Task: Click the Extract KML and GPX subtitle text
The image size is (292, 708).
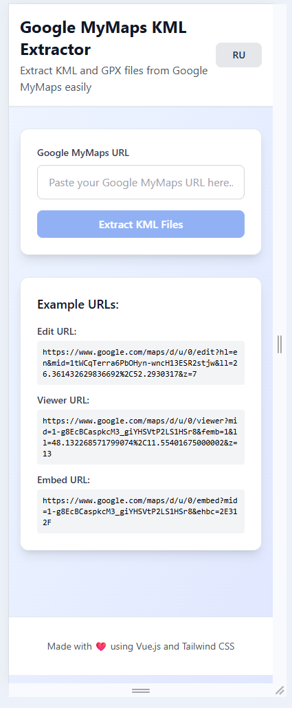Action: point(114,79)
